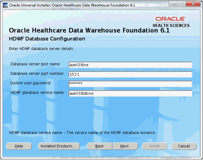Go Back to previous installer step
This screenshot has width=203, height=160.
click(99, 146)
